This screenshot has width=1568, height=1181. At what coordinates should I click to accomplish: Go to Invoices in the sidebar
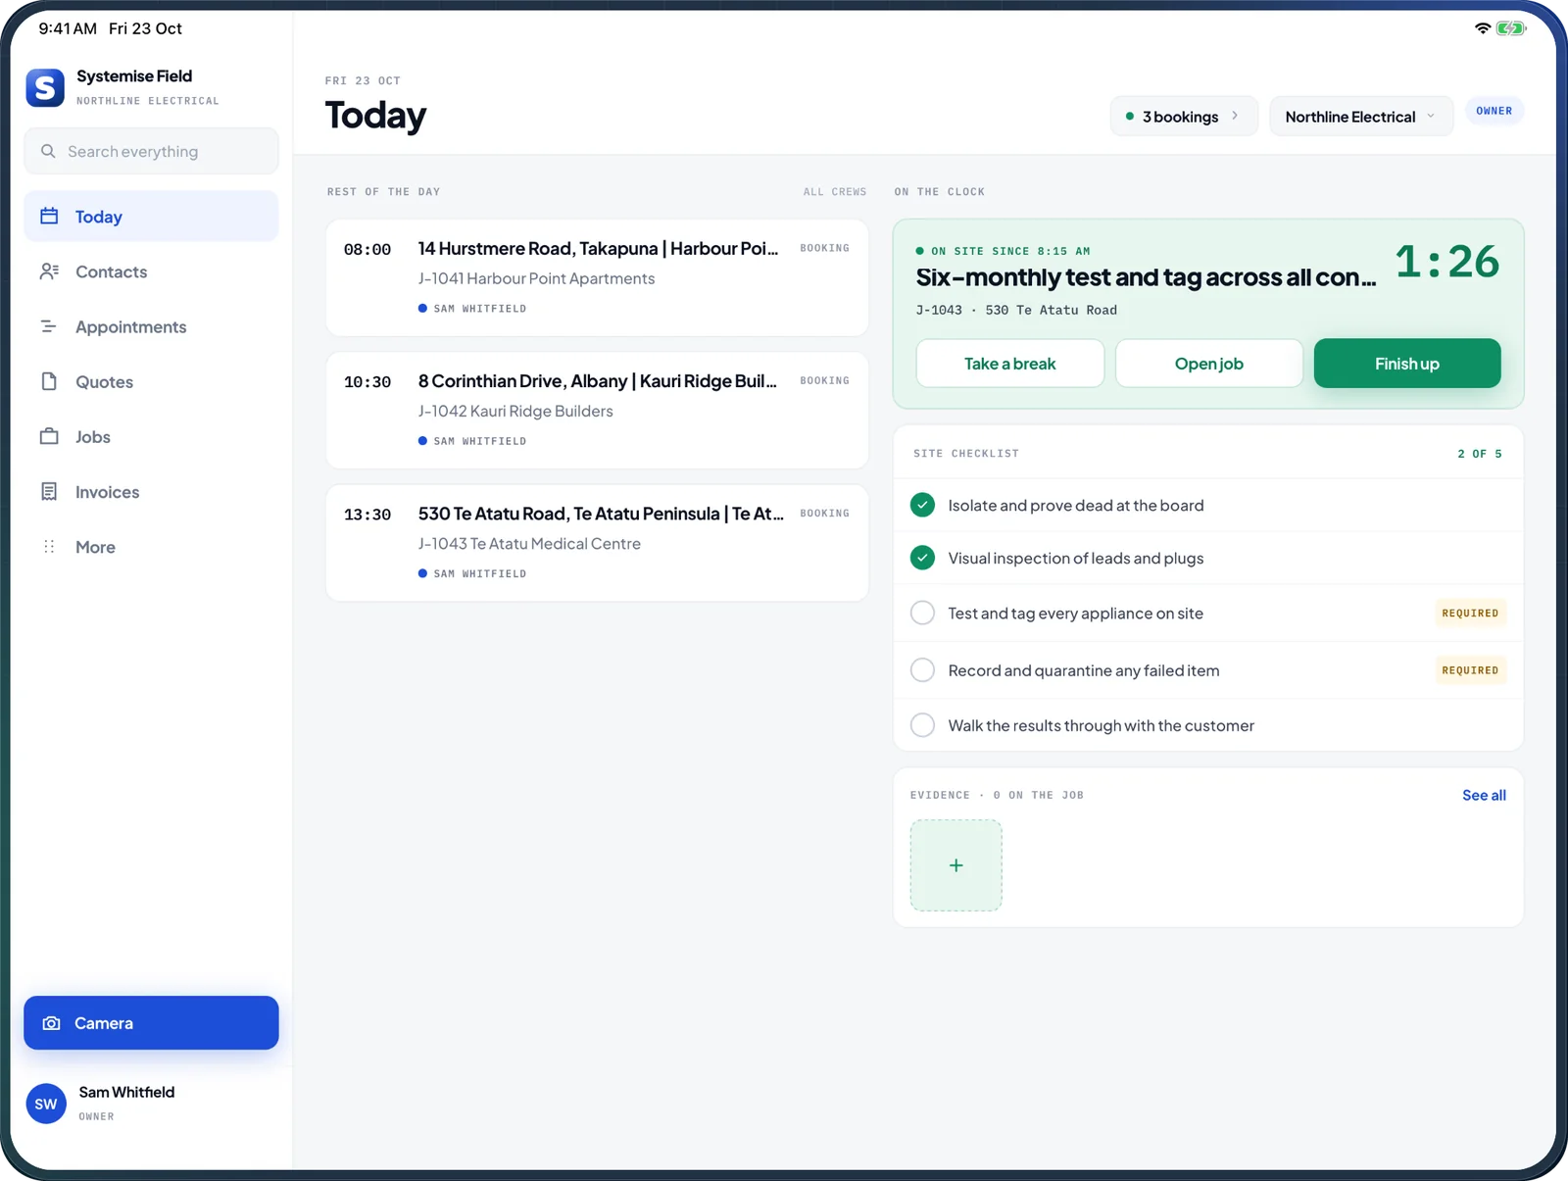[151, 491]
